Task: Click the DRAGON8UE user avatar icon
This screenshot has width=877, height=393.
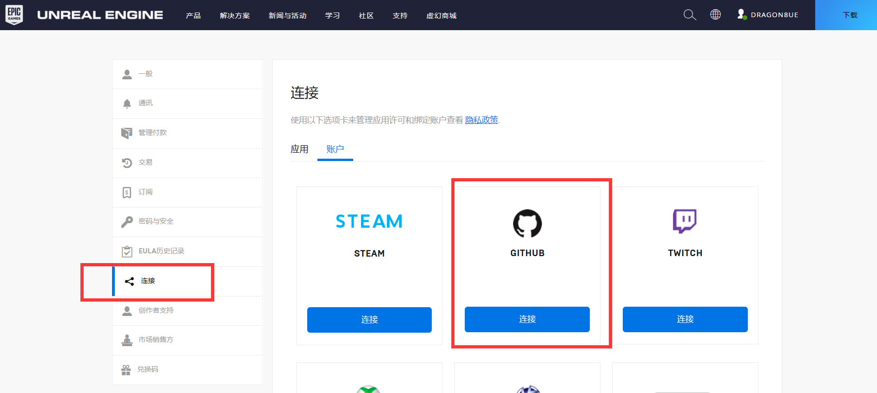Action: (x=742, y=14)
